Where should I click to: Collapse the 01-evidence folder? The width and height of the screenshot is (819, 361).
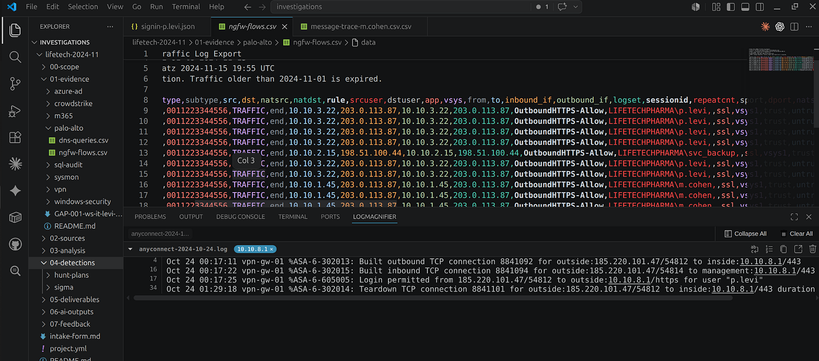pyautogui.click(x=44, y=79)
